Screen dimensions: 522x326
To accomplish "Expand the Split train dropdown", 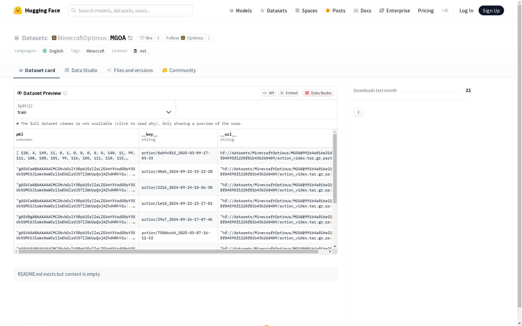I will (94, 109).
